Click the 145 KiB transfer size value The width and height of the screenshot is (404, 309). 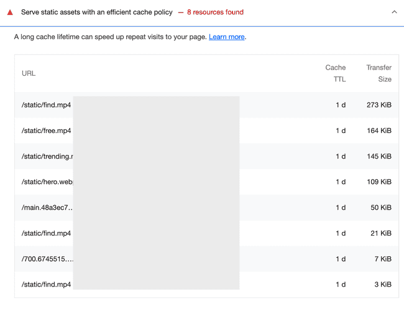(379, 157)
